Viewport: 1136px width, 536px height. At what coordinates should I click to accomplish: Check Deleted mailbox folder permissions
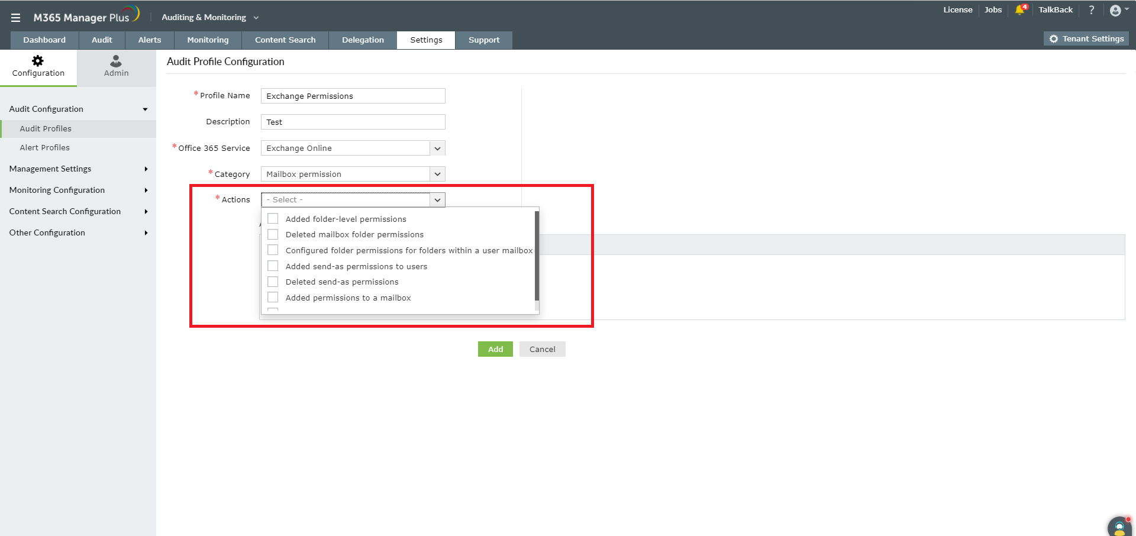click(273, 234)
